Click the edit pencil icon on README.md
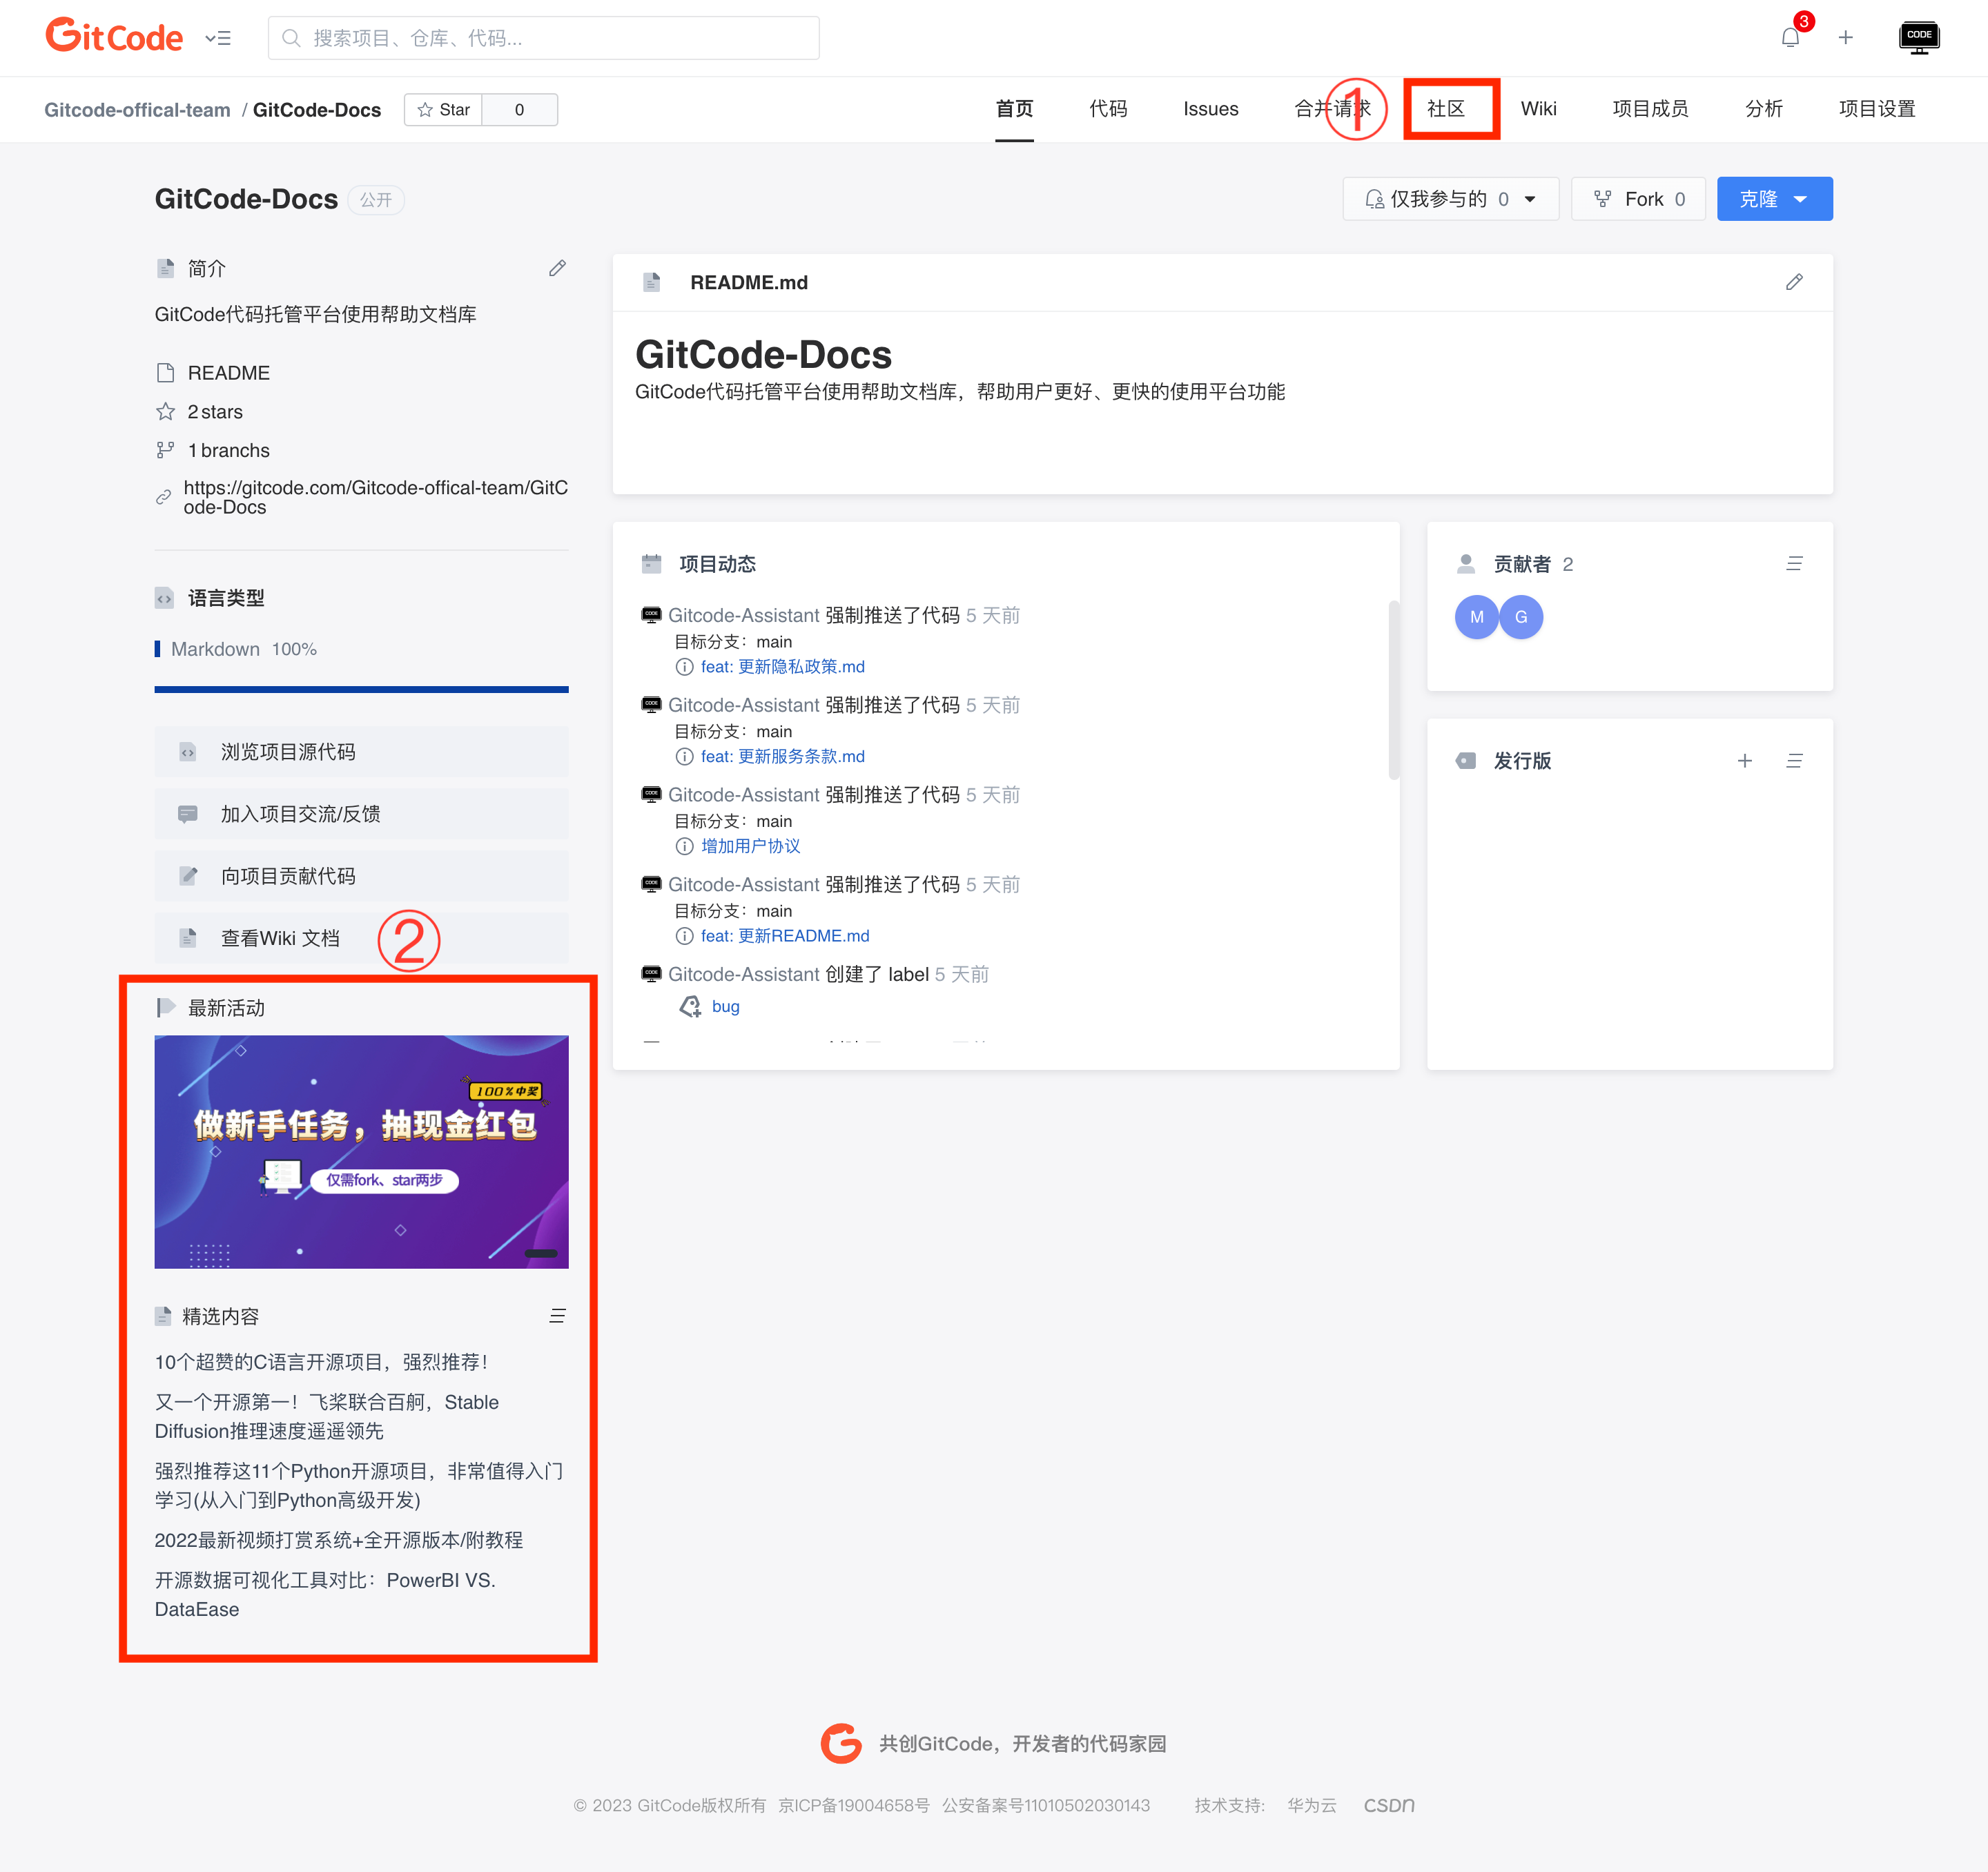The image size is (1988, 1872). click(x=1795, y=282)
